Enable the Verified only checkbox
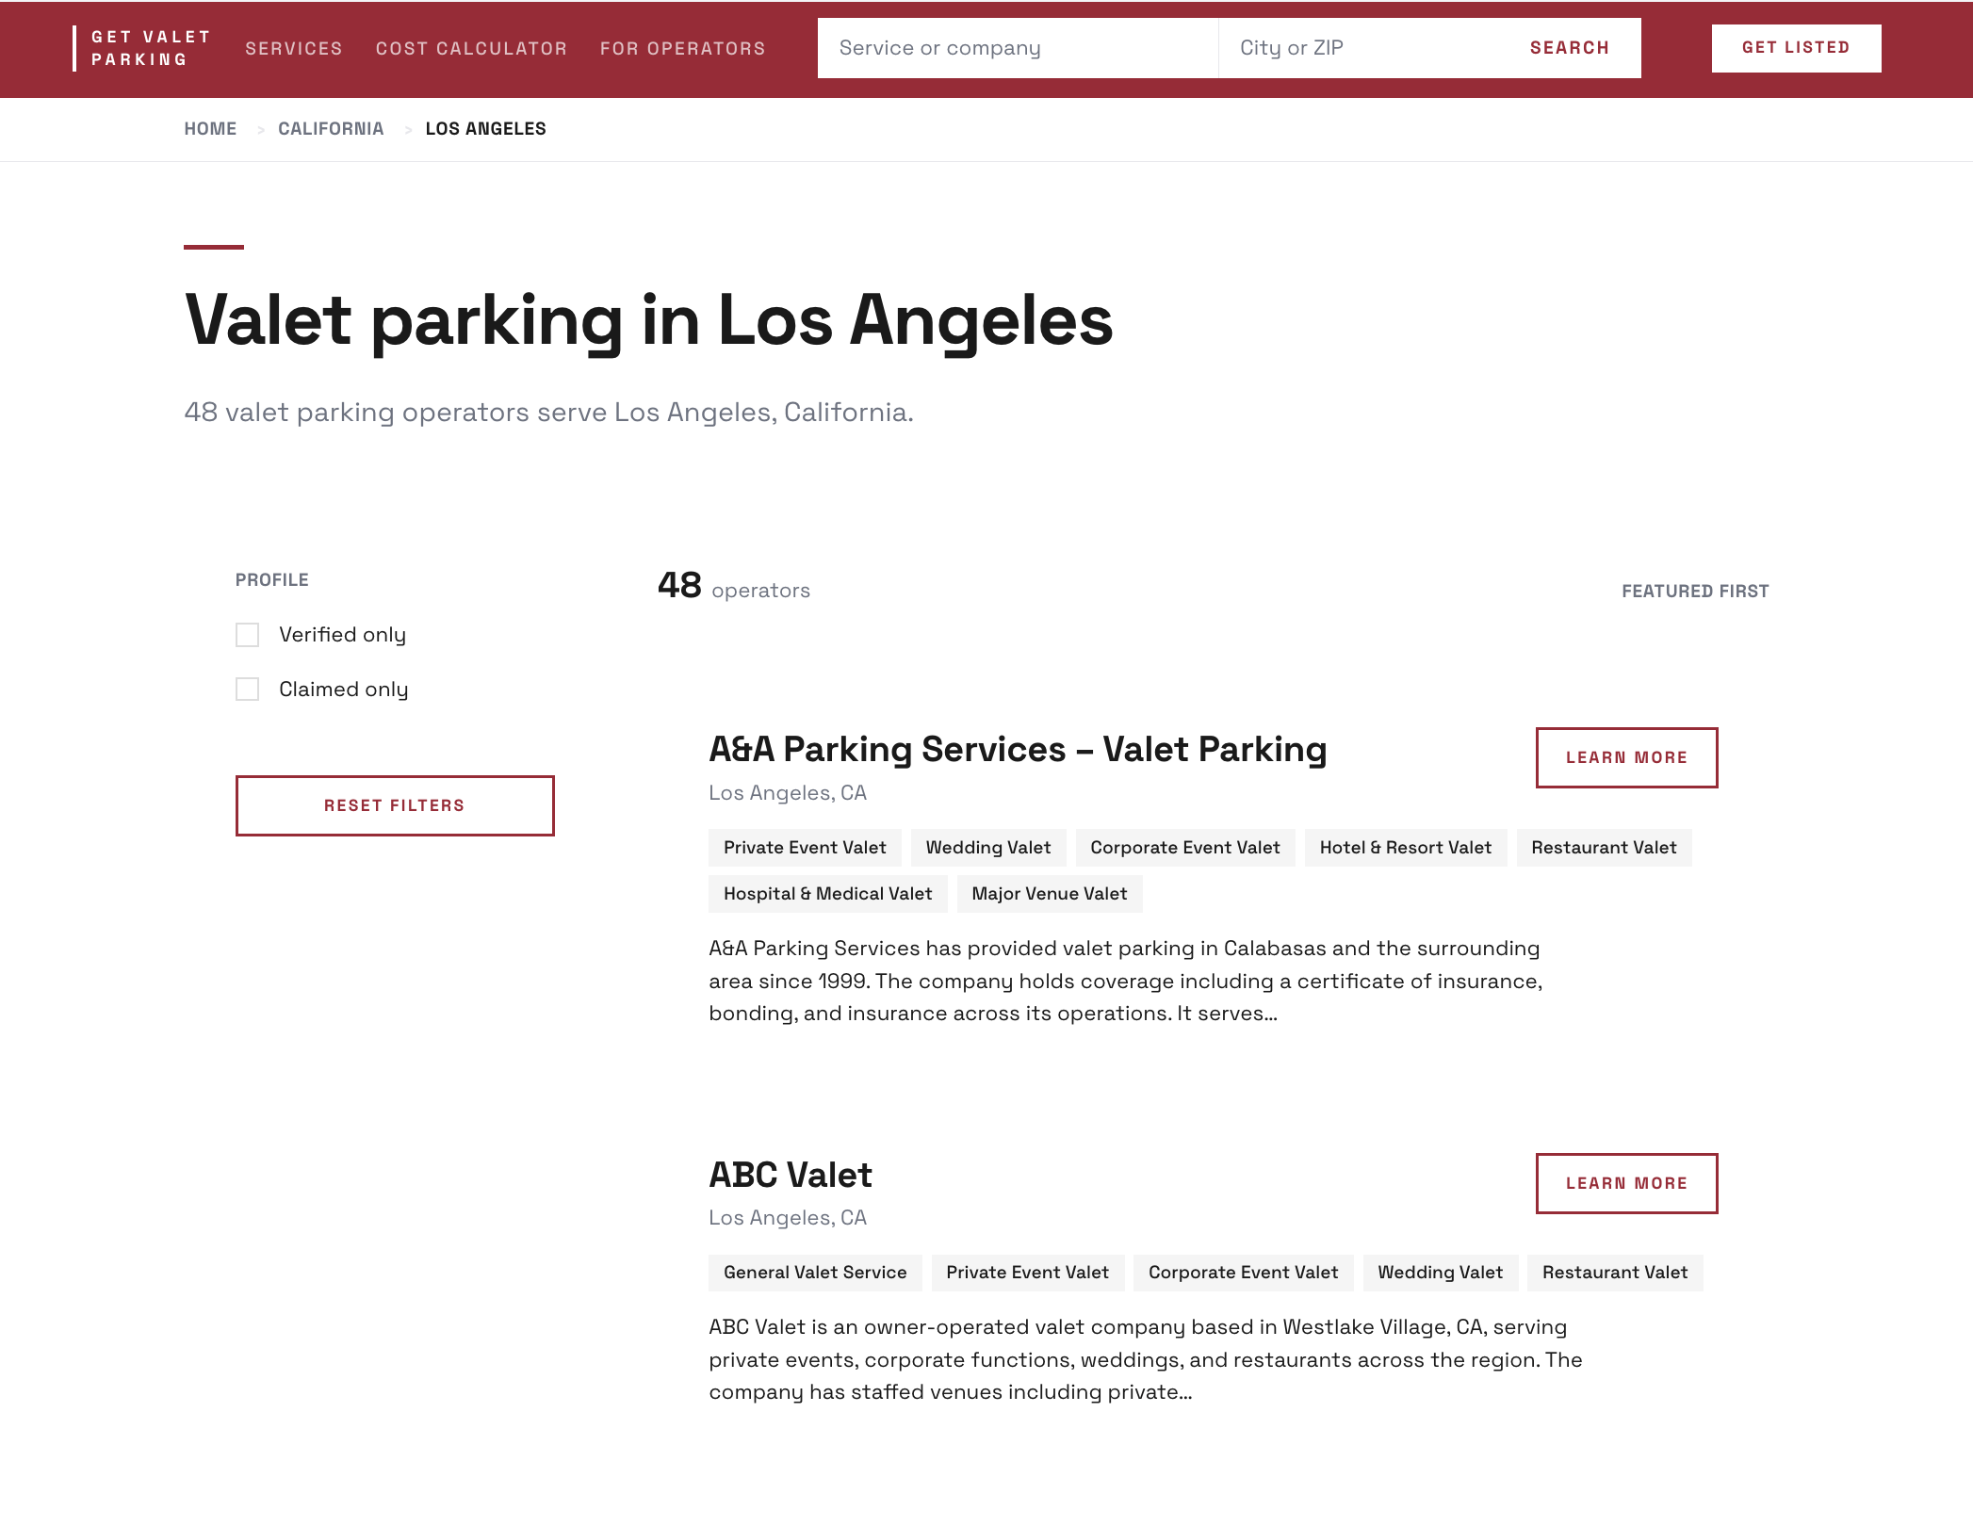Viewport: 1973px width, 1526px height. pos(248,635)
